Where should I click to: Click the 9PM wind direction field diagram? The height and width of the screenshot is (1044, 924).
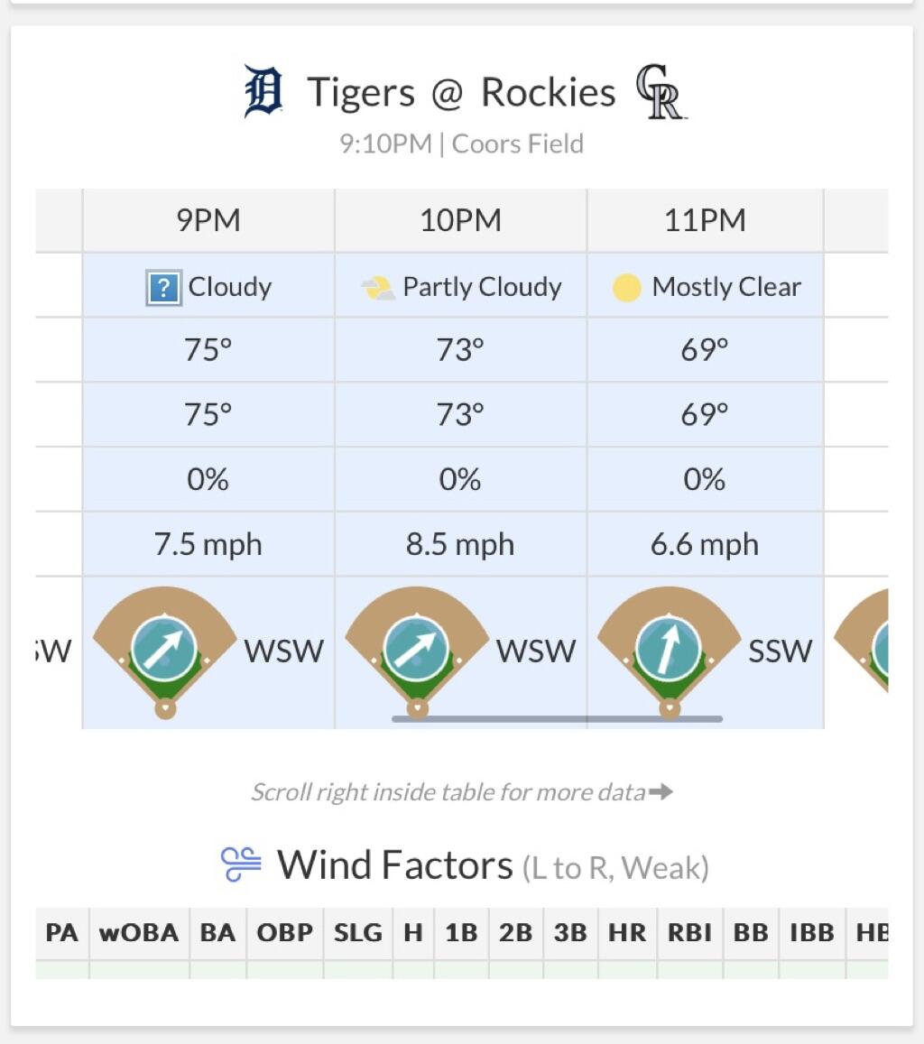(164, 651)
